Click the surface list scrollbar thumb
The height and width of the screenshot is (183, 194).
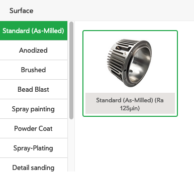(x=71, y=70)
